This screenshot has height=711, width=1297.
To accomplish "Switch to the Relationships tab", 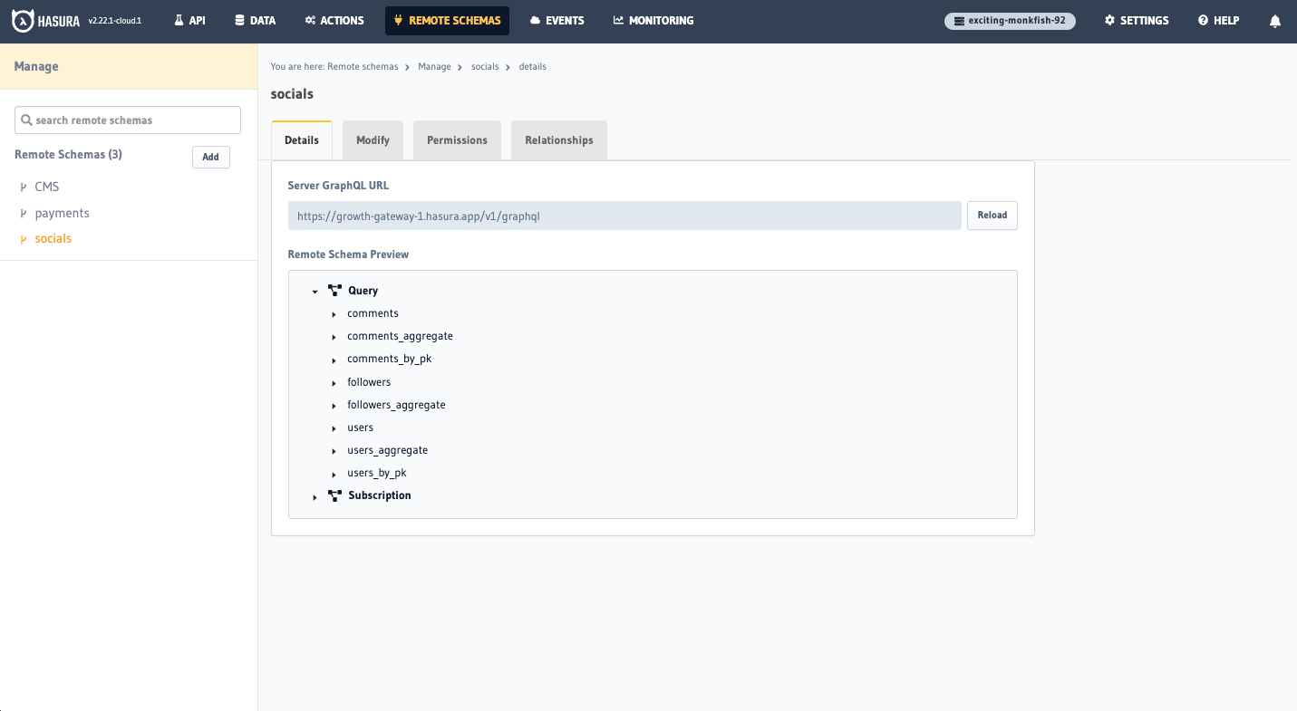I will tap(558, 140).
